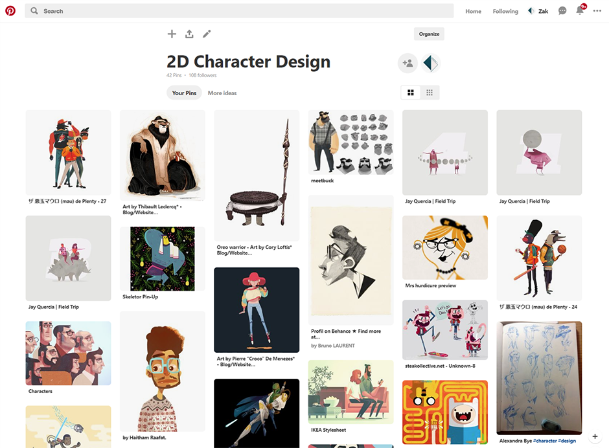This screenshot has width=609, height=448.
Task: Open the create pin plus icon
Action: pos(172,34)
